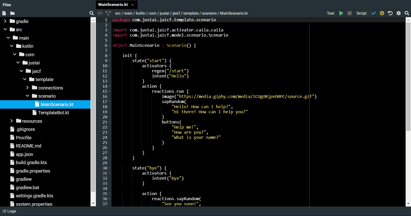Click 'scenario' in the breadcrumb path

pyautogui.click(x=209, y=13)
